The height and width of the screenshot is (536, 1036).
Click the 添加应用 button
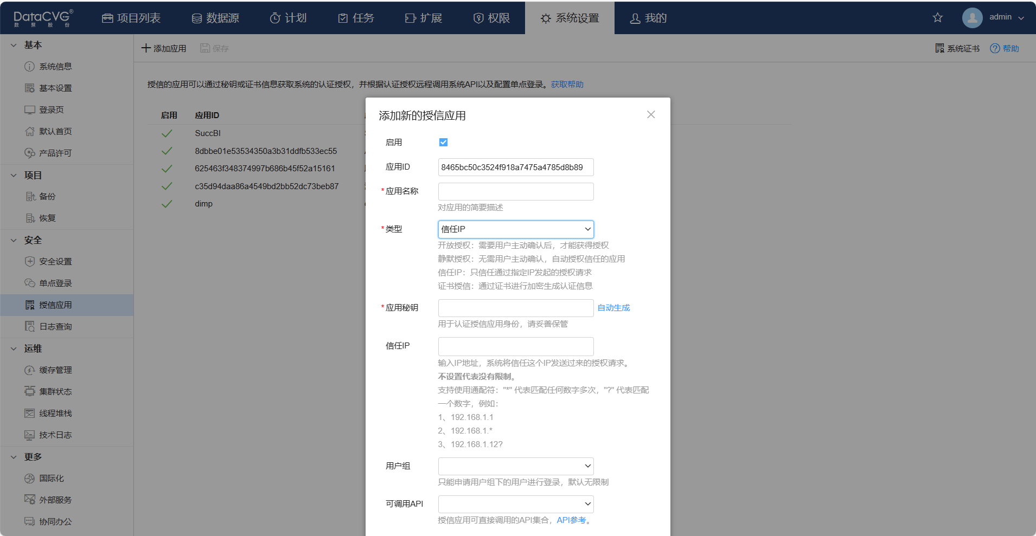point(164,48)
